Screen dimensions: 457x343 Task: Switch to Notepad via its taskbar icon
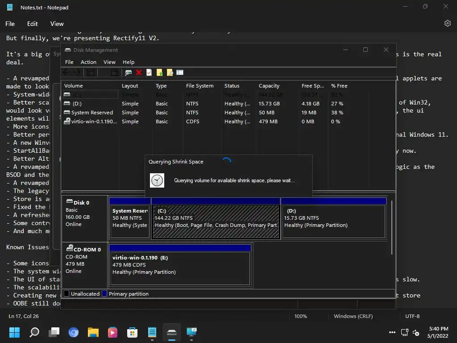click(152, 332)
